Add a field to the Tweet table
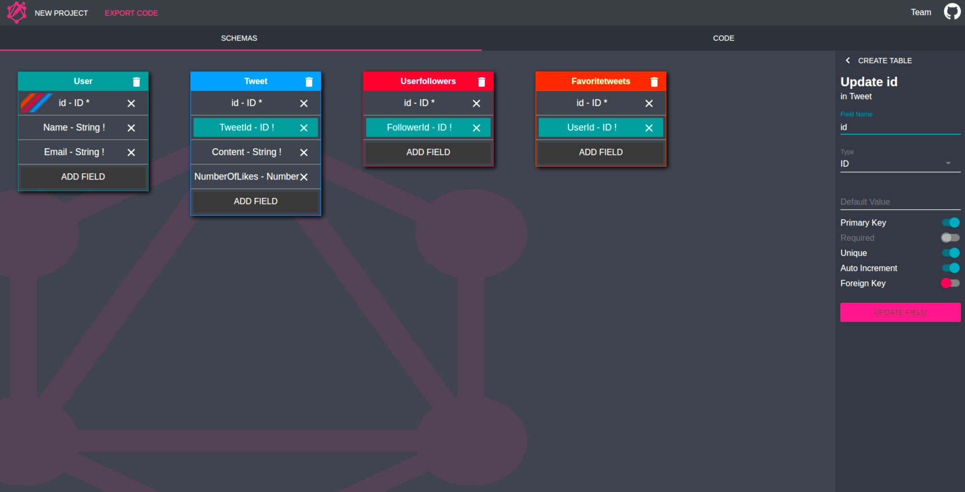 (255, 201)
